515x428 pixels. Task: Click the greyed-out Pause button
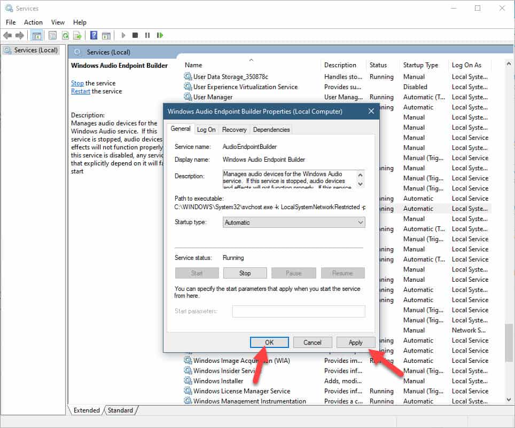pos(294,273)
